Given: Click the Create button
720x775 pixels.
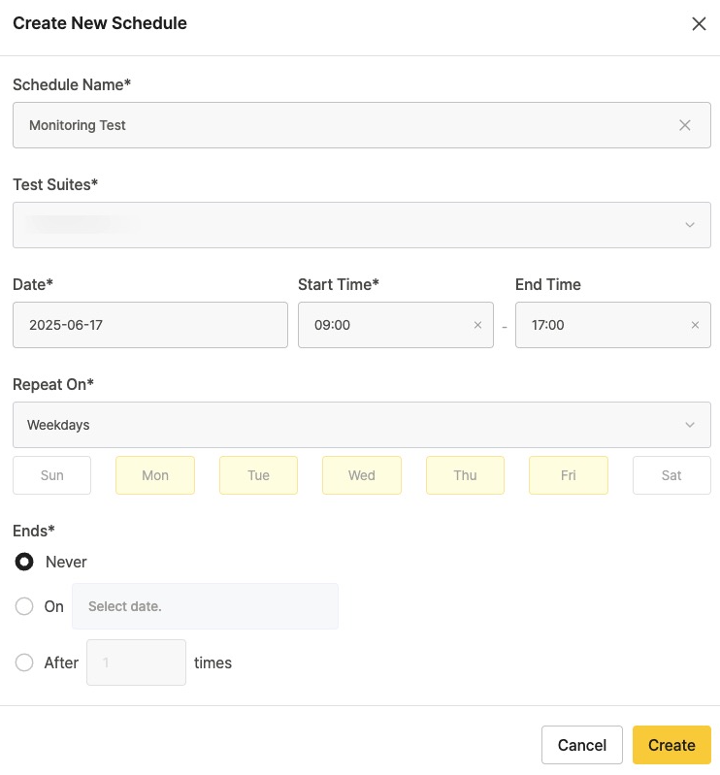Looking at the screenshot, I should pyautogui.click(x=671, y=745).
